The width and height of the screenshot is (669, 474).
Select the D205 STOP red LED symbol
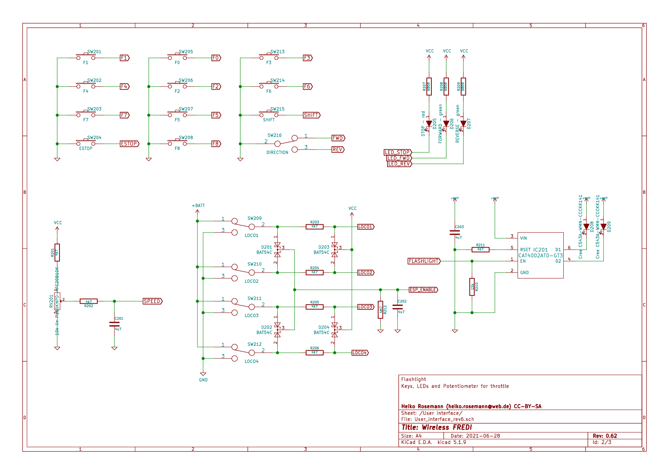coord(429,124)
